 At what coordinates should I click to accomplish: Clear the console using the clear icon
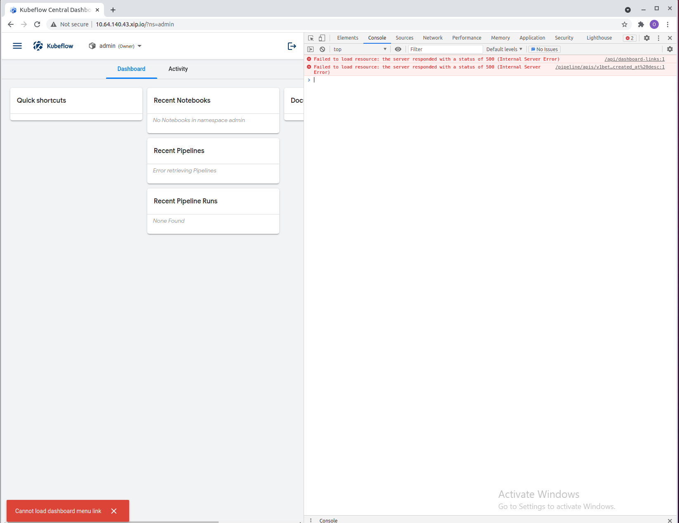tap(322, 49)
